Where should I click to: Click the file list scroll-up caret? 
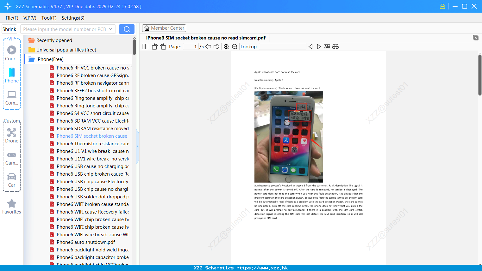point(130,67)
